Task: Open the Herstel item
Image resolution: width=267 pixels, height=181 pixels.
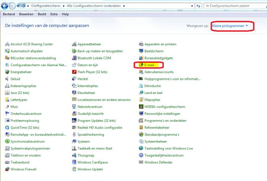Action: 80,79
